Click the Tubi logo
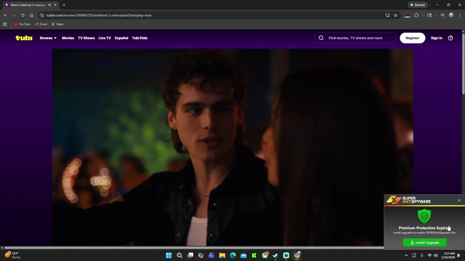Image resolution: width=465 pixels, height=261 pixels. pos(24,38)
